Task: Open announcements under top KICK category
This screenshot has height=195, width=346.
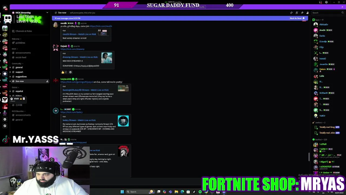Action: pos(23,53)
